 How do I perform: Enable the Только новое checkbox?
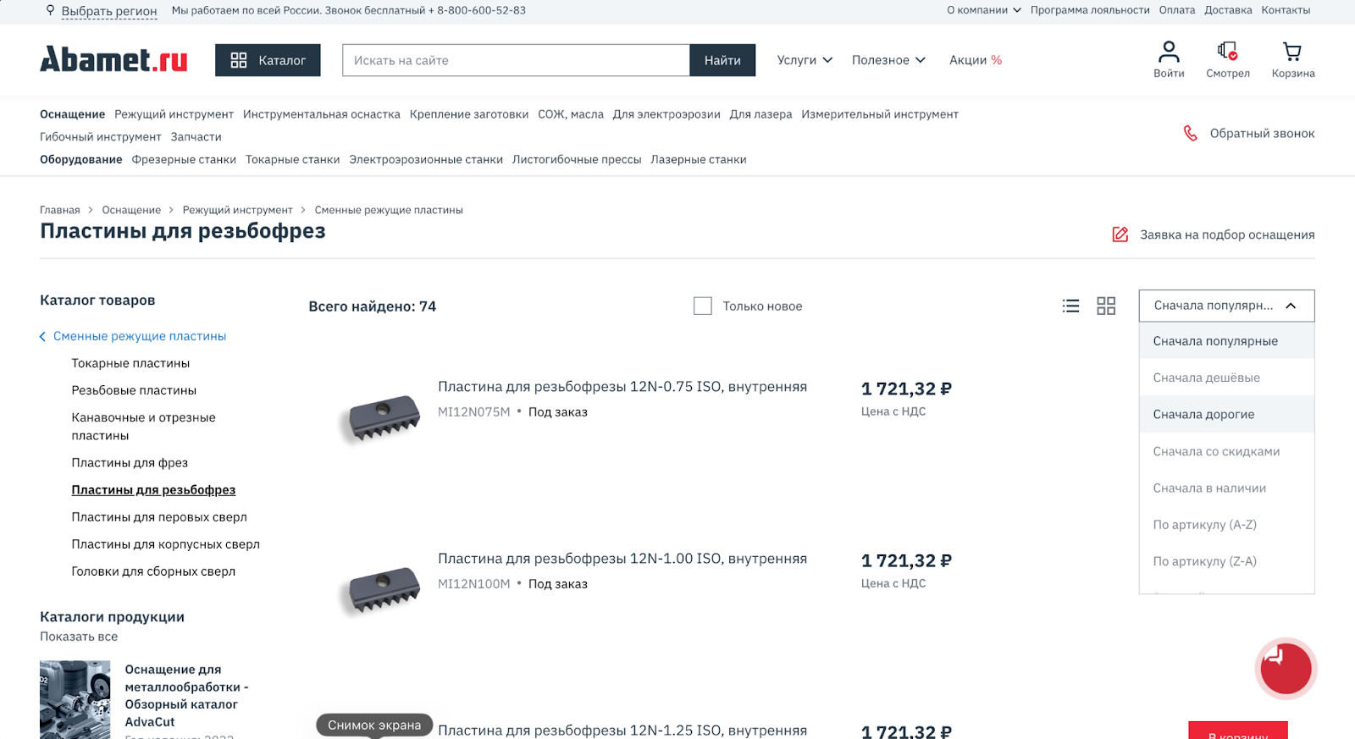click(x=703, y=306)
